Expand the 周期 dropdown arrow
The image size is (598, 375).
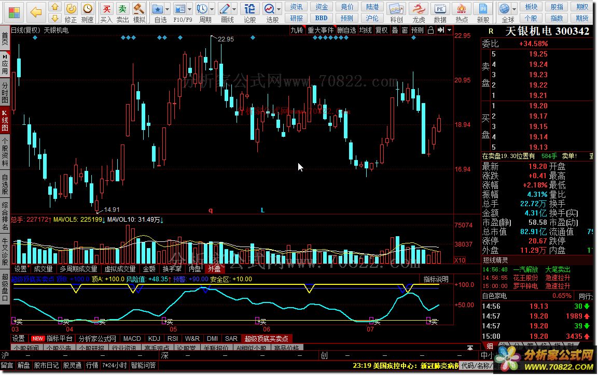(212, 9)
